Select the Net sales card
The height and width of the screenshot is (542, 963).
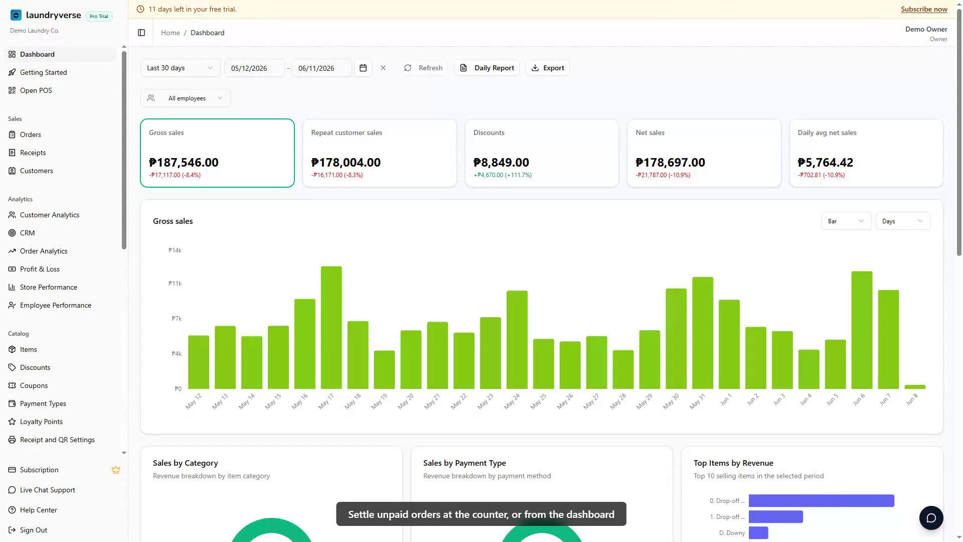704,153
